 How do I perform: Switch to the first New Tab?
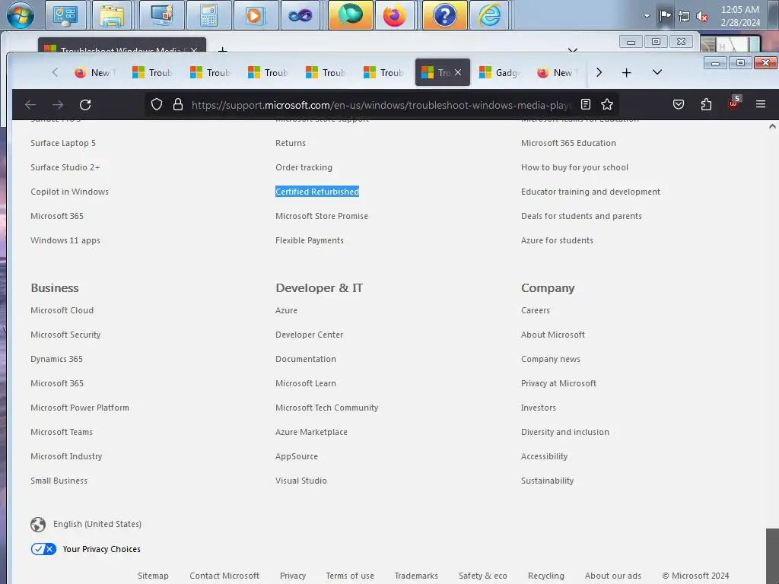click(x=94, y=72)
